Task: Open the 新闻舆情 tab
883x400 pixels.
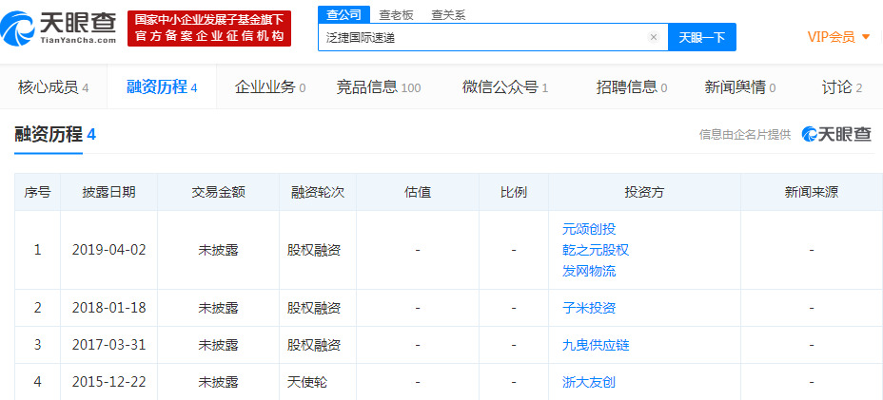Action: tap(740, 87)
